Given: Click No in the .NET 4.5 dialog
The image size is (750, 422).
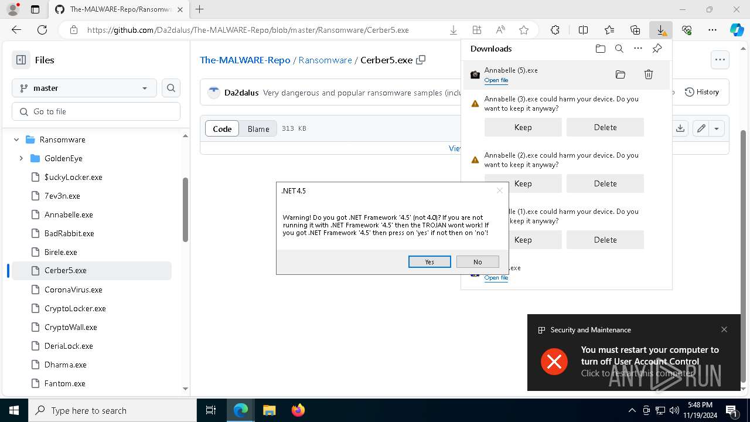Looking at the screenshot, I should pyautogui.click(x=478, y=262).
